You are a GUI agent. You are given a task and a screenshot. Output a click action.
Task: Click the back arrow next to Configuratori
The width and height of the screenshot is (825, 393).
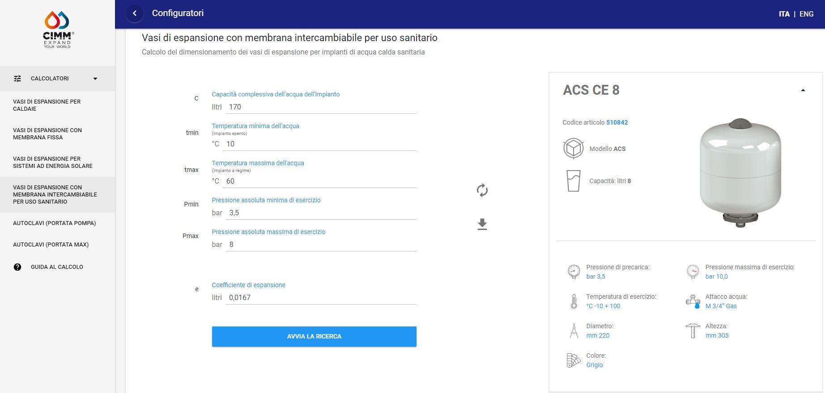click(x=135, y=13)
